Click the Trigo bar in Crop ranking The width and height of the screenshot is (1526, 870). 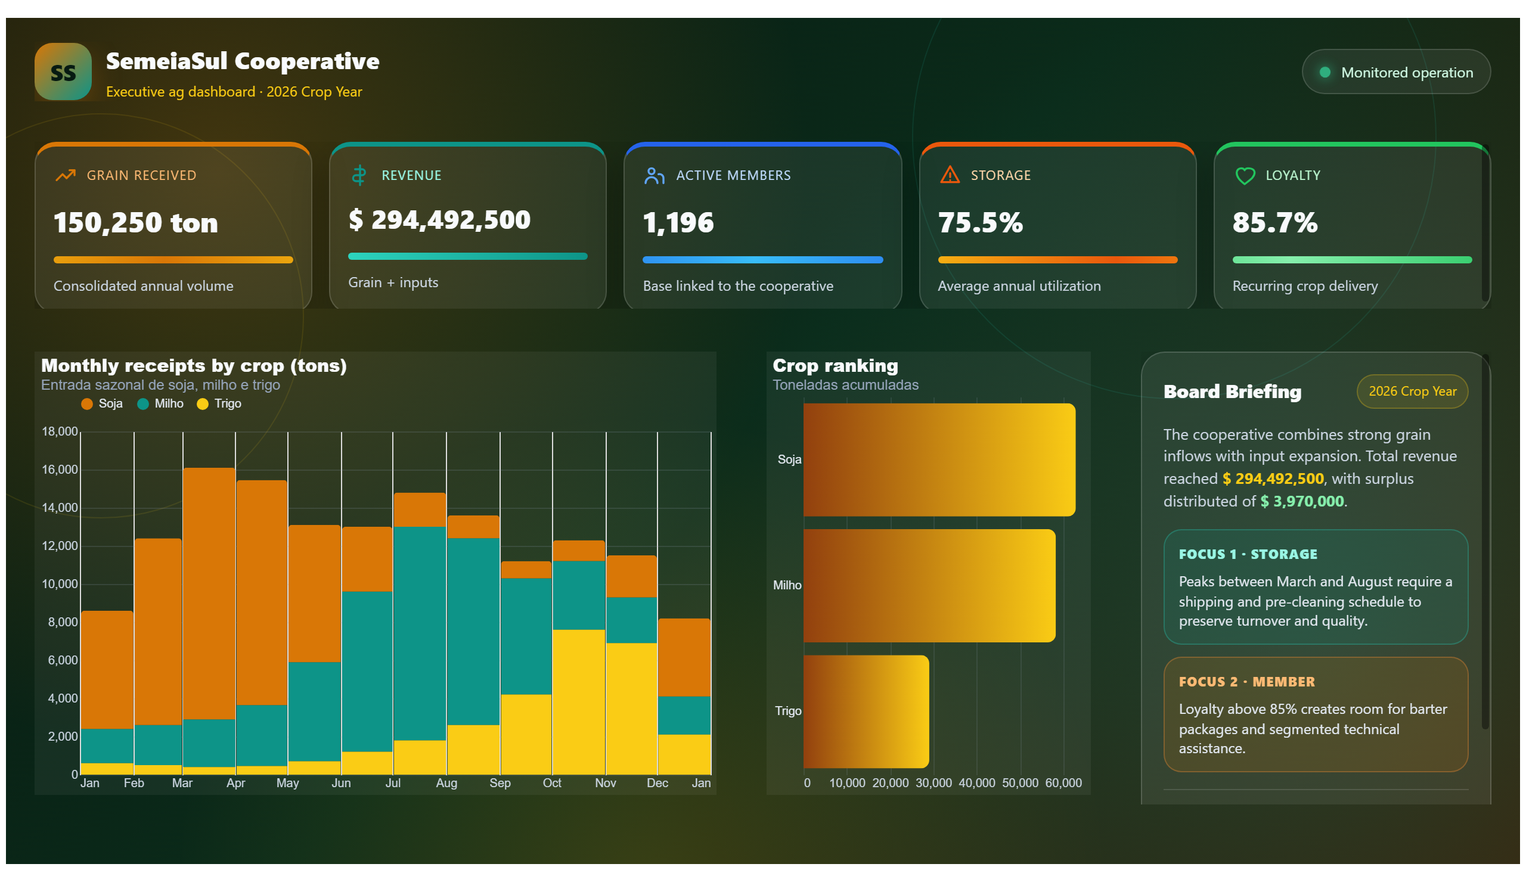point(866,711)
